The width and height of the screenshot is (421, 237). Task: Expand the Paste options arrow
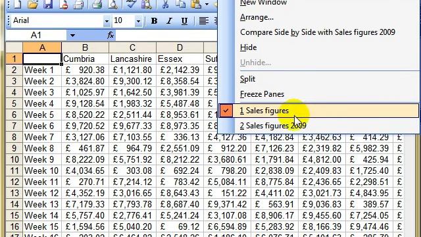pyautogui.click(x=207, y=4)
